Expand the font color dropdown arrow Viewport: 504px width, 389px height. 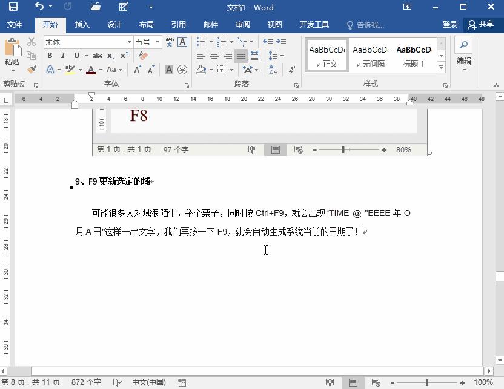[x=100, y=71]
